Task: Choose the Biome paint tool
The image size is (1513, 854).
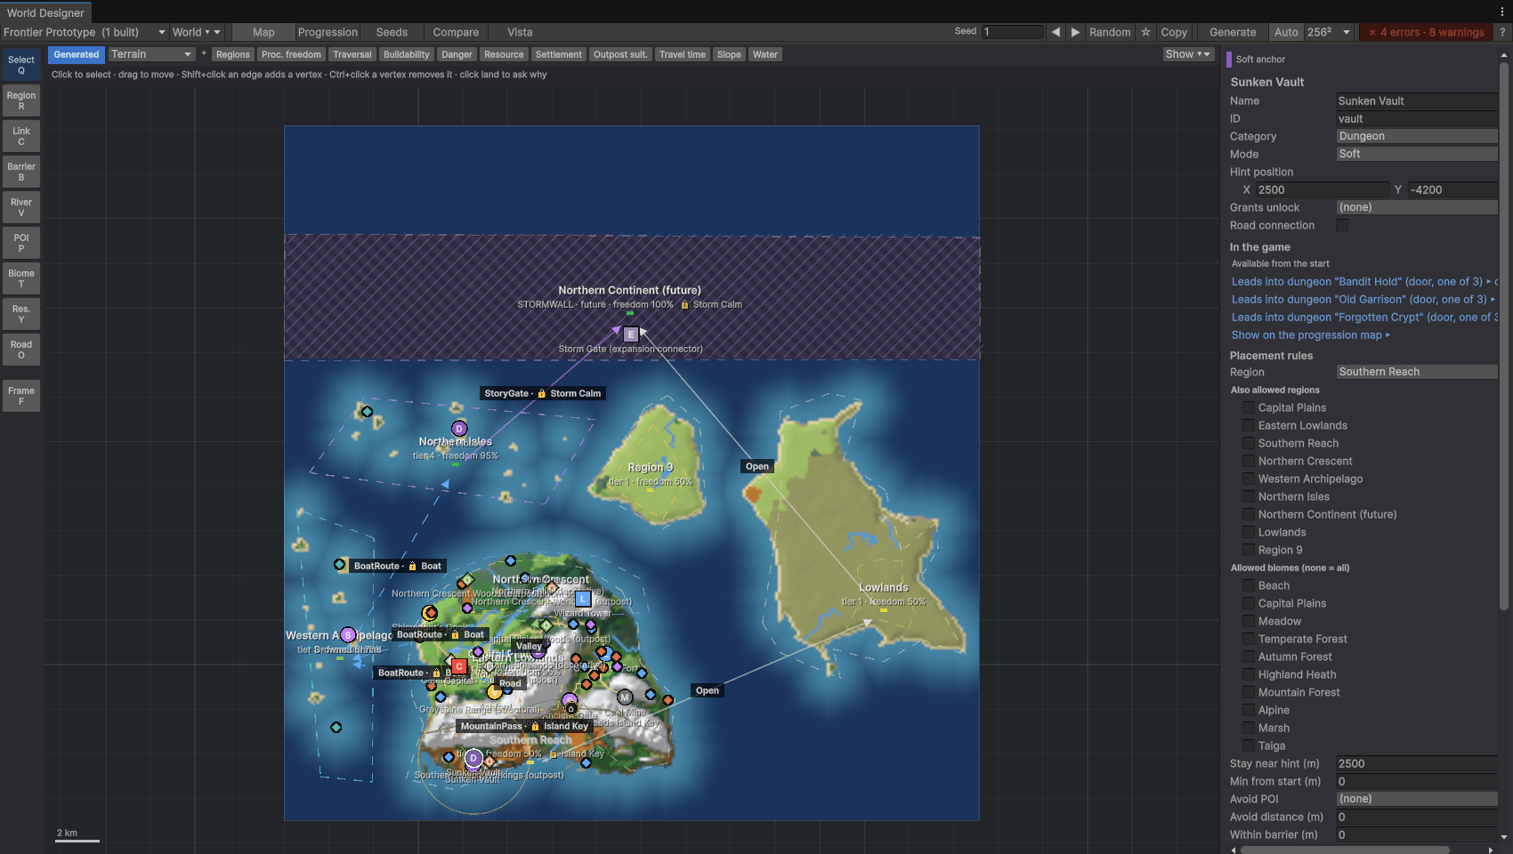Action: 21,278
